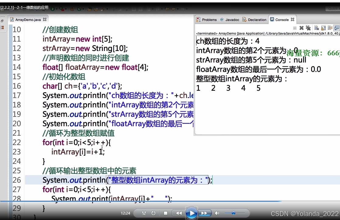
Task: Click the Search flashlight toolbar icon
Action: pyautogui.click(x=103, y=9)
